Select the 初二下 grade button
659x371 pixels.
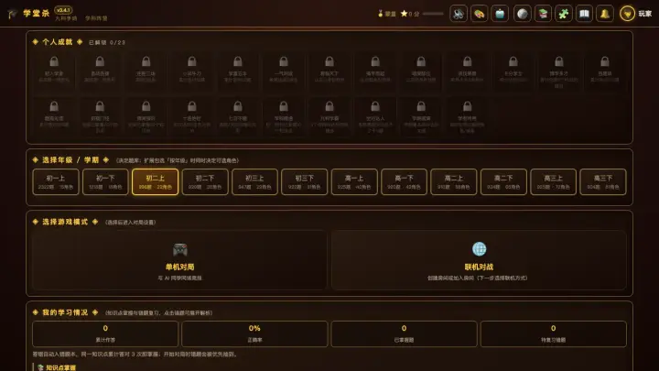tap(205, 181)
